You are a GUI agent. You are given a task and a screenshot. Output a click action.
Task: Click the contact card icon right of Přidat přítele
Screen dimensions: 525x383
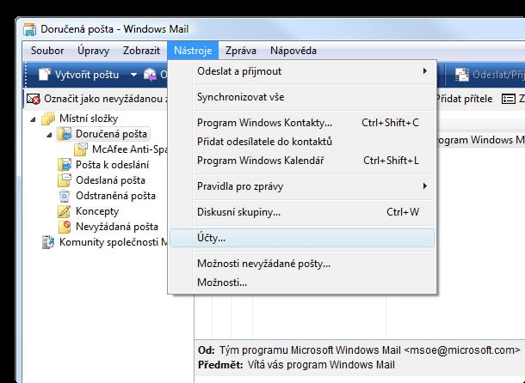click(x=509, y=99)
